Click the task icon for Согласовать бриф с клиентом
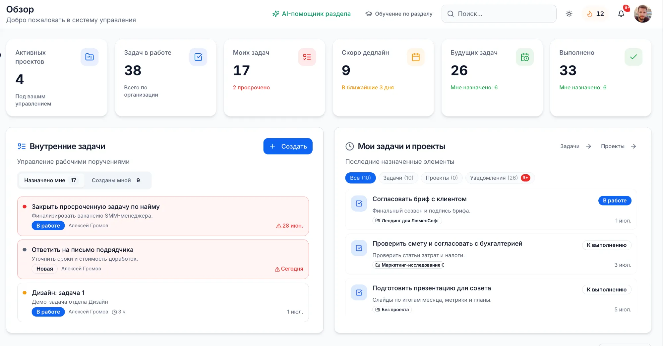 tap(359, 203)
